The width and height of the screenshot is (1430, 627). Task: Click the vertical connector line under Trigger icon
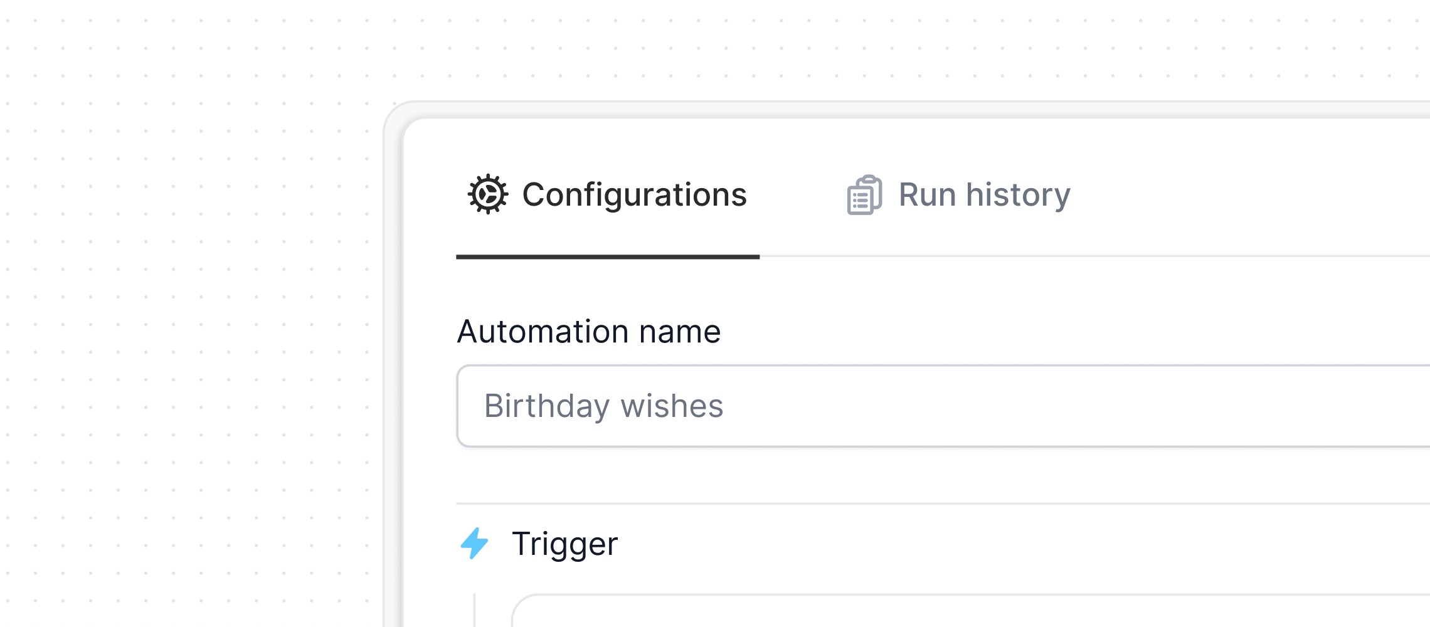pos(474,610)
